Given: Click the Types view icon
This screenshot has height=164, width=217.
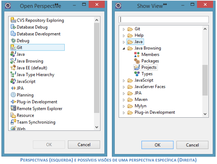Looking at the screenshot, I should (137, 74).
